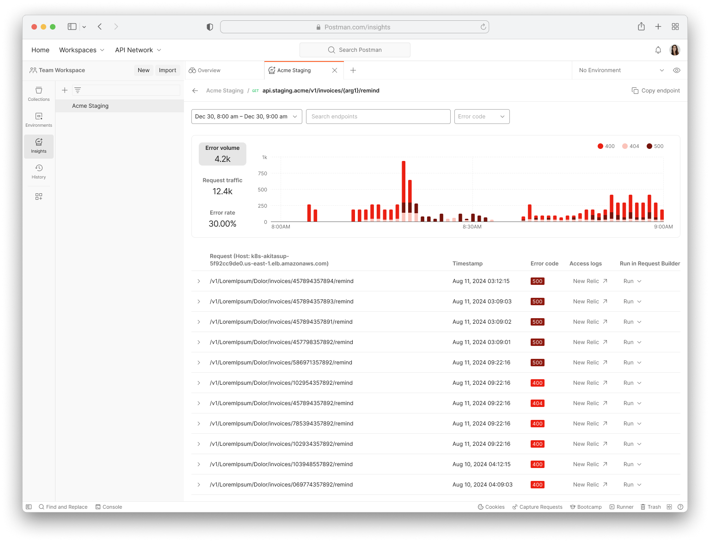Click the Team Workspace title
This screenshot has height=542, width=710.
click(x=62, y=70)
